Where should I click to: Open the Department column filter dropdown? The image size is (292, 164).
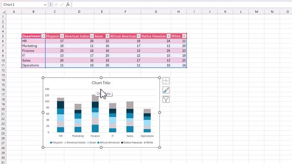click(43, 36)
